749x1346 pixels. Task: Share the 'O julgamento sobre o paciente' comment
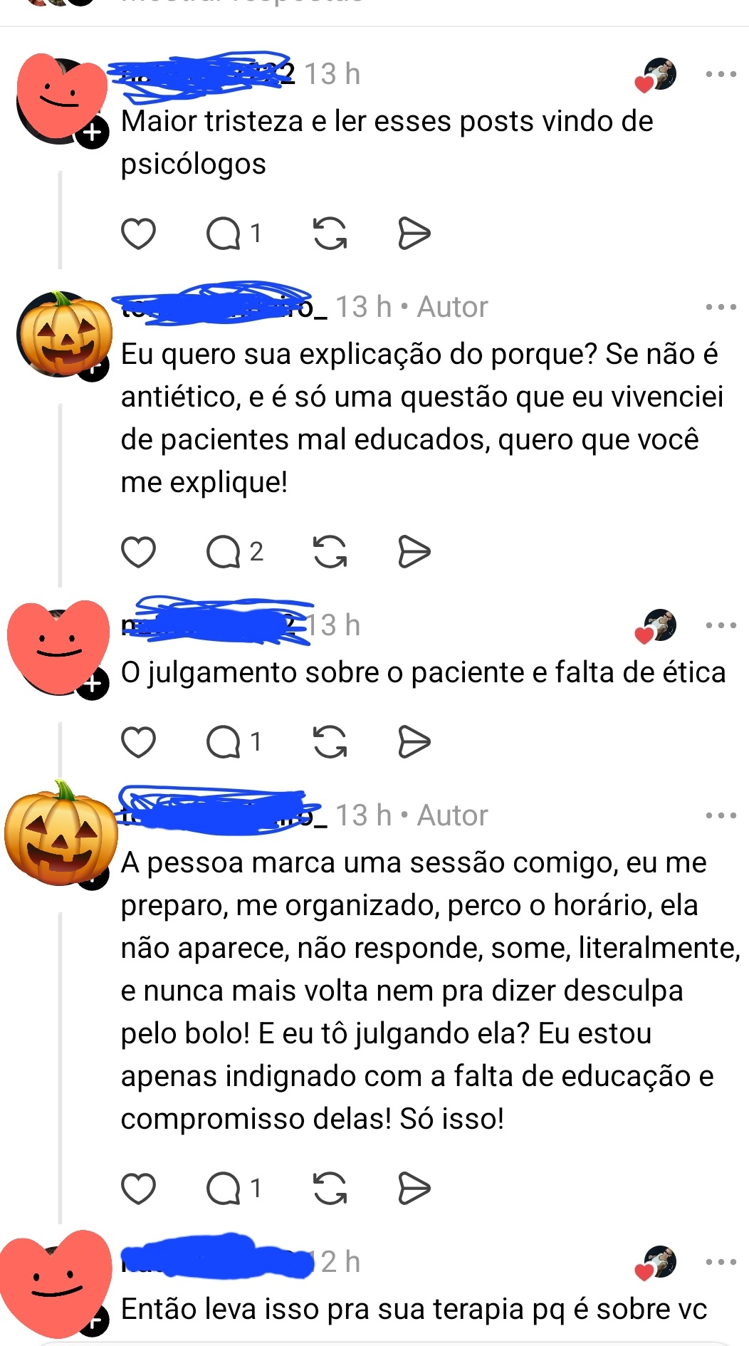point(414,742)
